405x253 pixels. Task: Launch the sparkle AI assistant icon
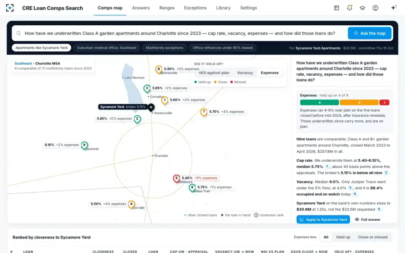[394, 8]
